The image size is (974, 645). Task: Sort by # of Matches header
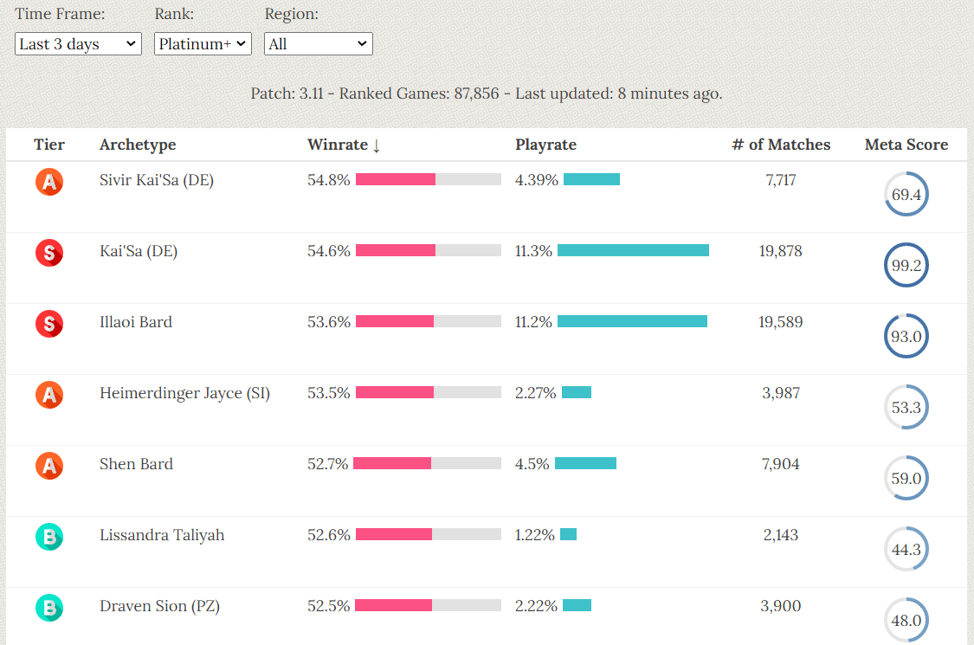point(780,145)
